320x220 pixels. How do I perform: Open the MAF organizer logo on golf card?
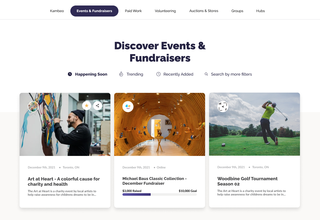[x=223, y=107]
